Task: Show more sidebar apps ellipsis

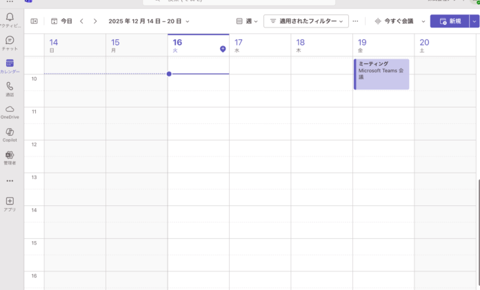Action: click(x=10, y=180)
